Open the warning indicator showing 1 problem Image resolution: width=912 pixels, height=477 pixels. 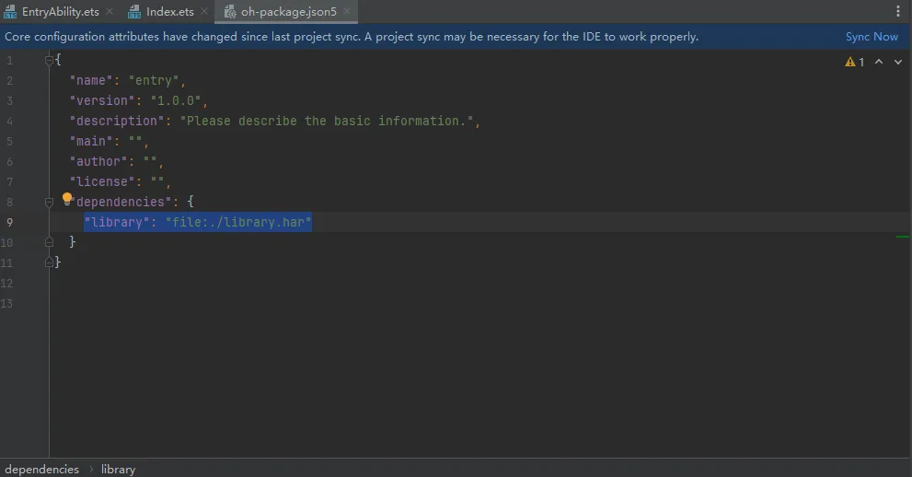[854, 62]
